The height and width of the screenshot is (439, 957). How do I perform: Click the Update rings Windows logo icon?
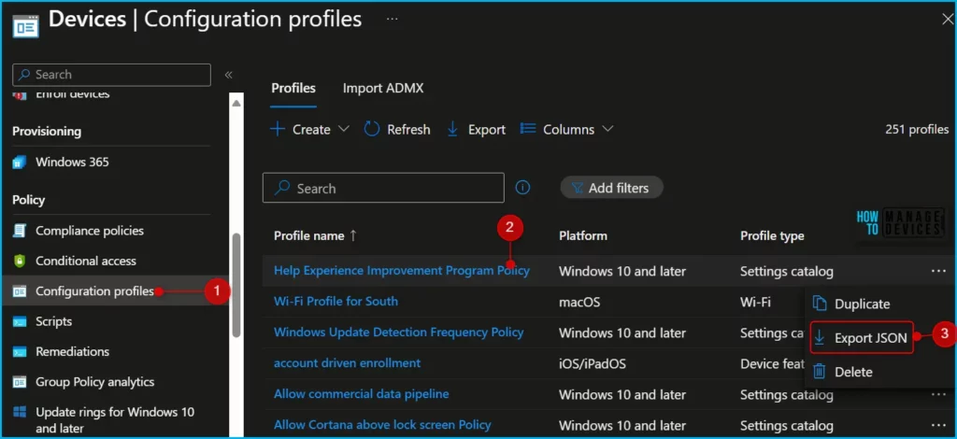pos(20,413)
